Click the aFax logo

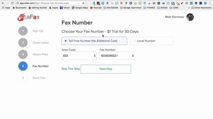(29, 17)
